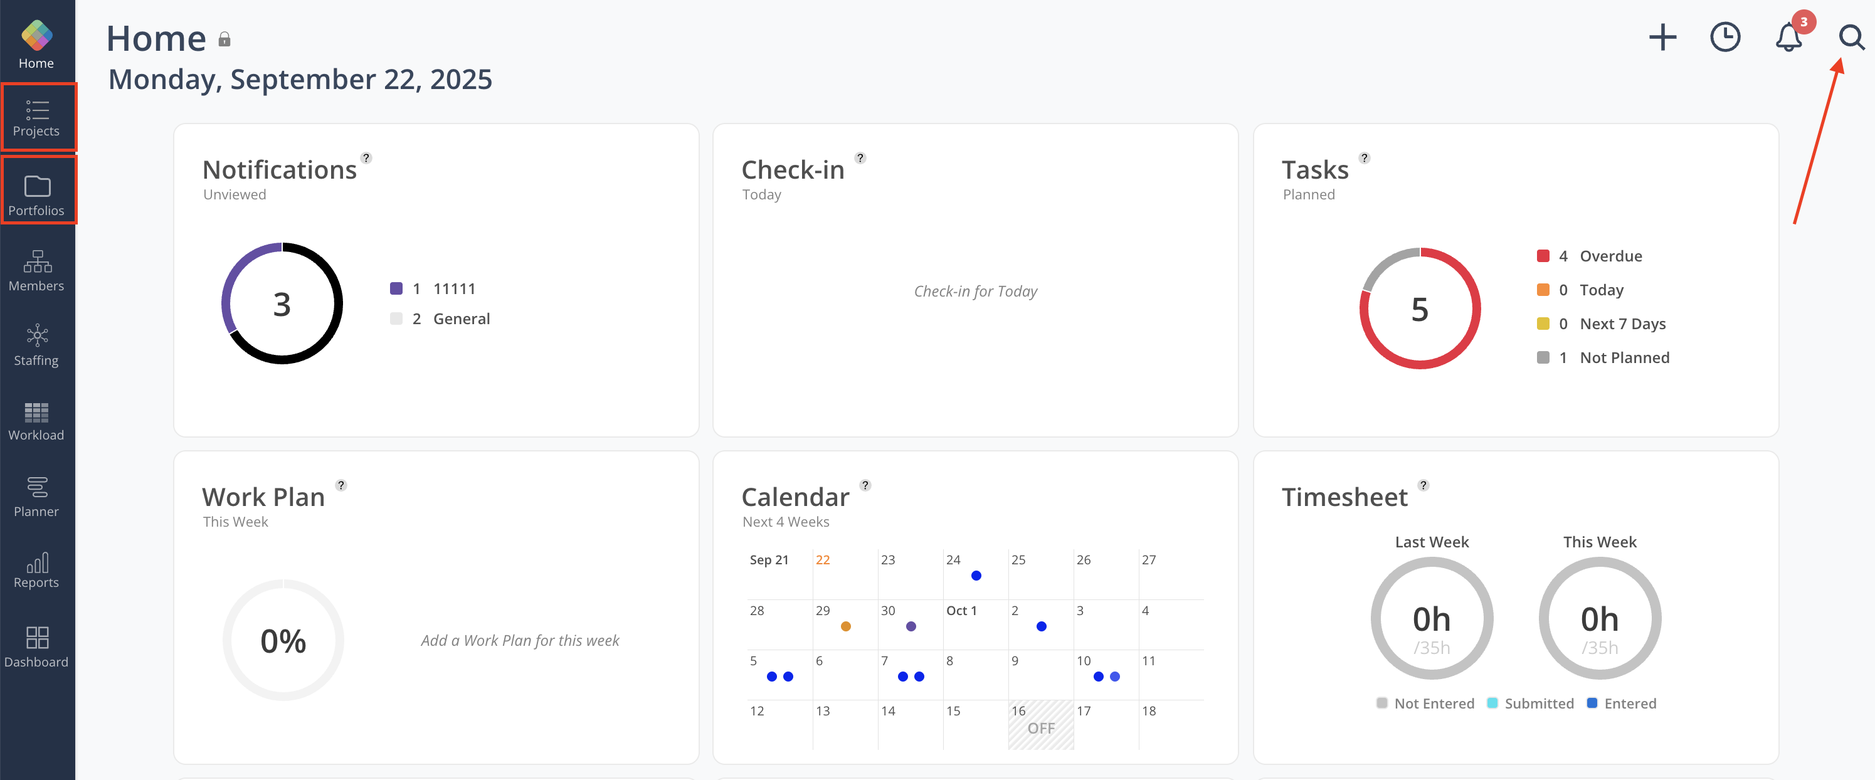The width and height of the screenshot is (1875, 780).
Task: Open notifications bell with badge
Action: click(x=1788, y=37)
